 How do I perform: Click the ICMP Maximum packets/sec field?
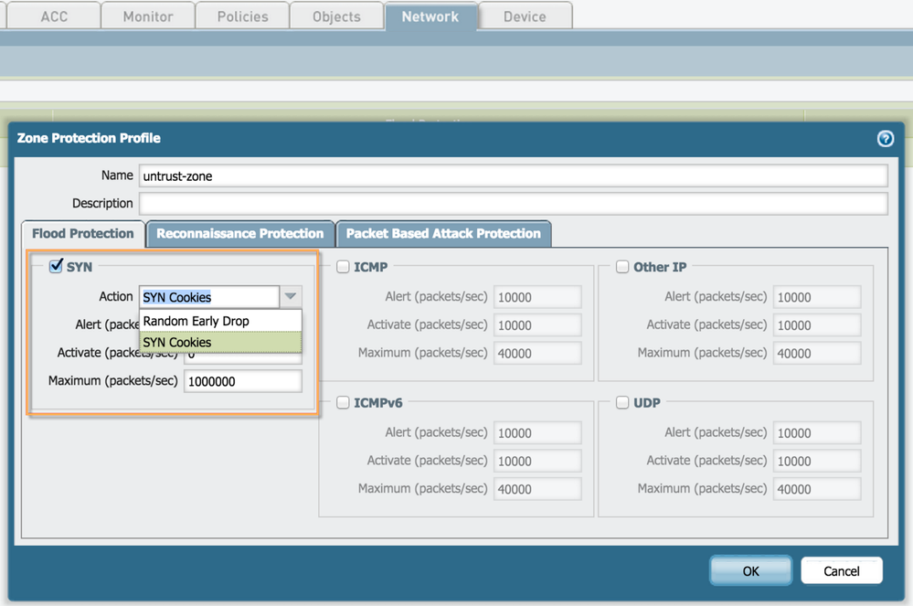[x=537, y=353]
